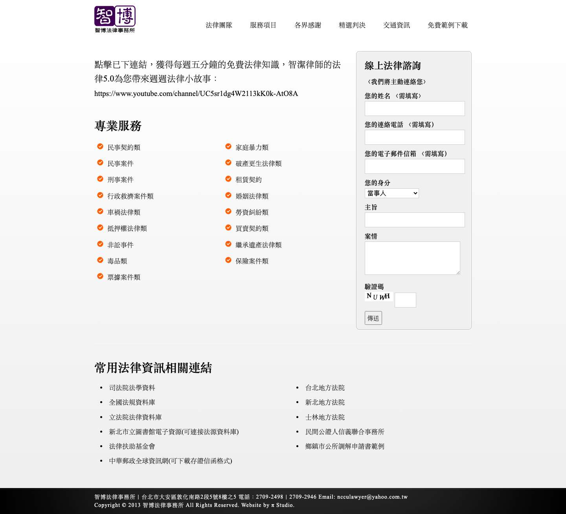Open the YouTube channel link
Viewport: 566px width, 514px height.
click(x=196, y=94)
